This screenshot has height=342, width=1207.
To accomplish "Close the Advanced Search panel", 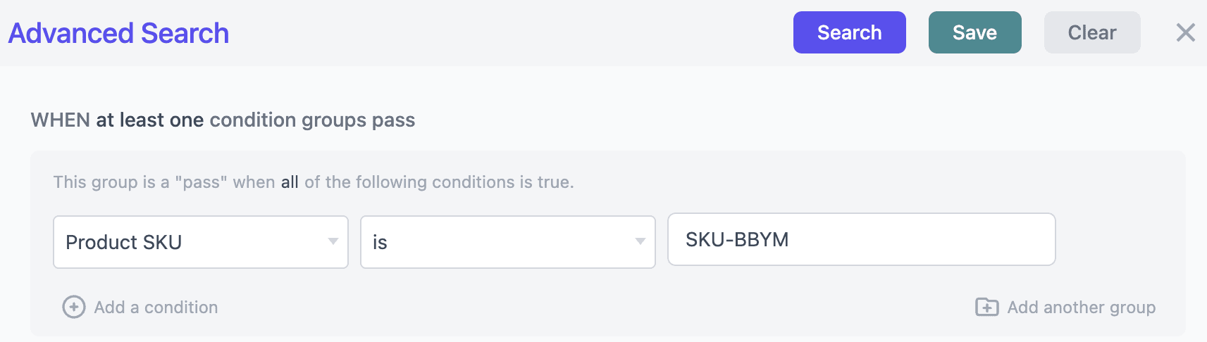I will click(1185, 32).
